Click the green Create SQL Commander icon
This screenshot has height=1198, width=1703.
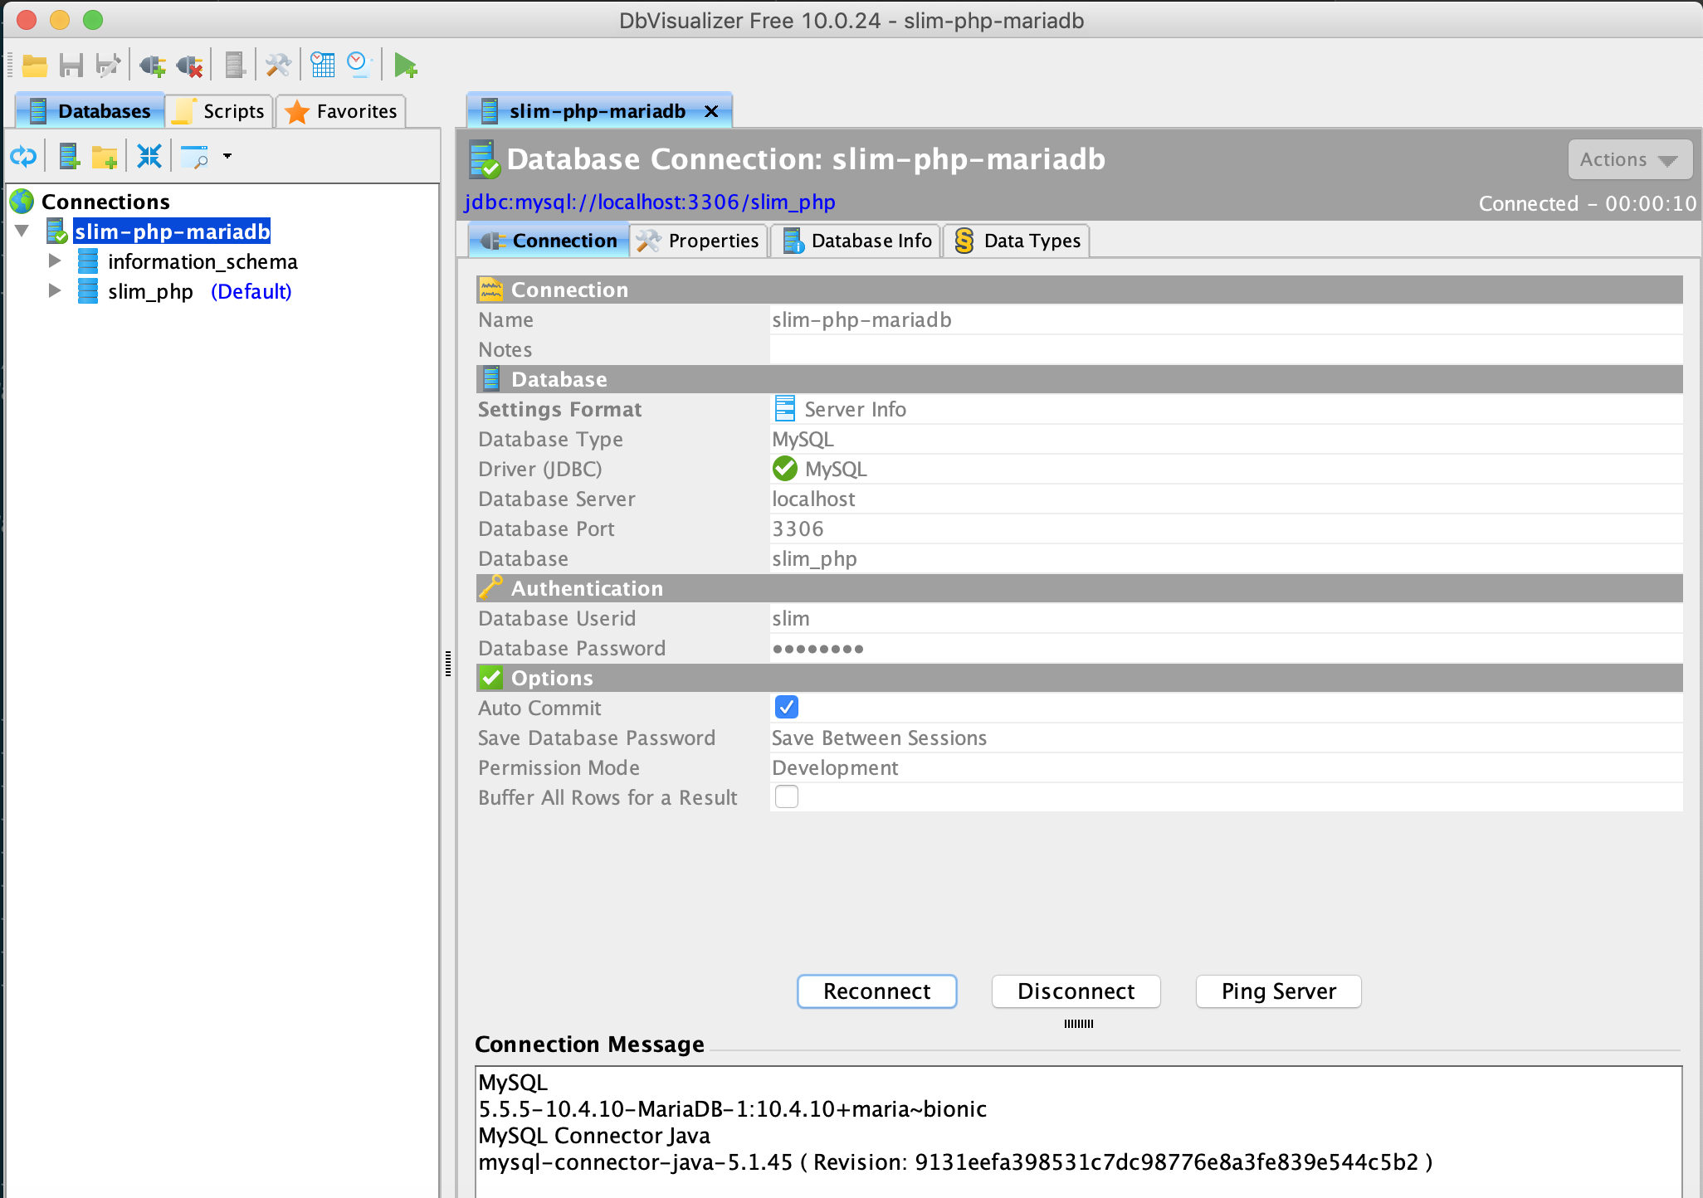[x=405, y=66]
